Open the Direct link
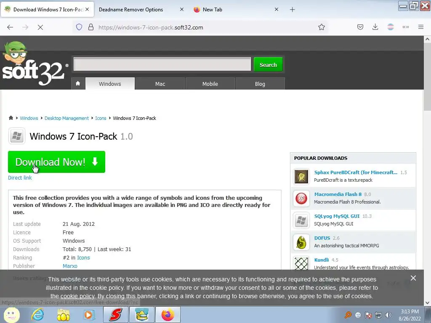The image size is (431, 323). tap(20, 178)
